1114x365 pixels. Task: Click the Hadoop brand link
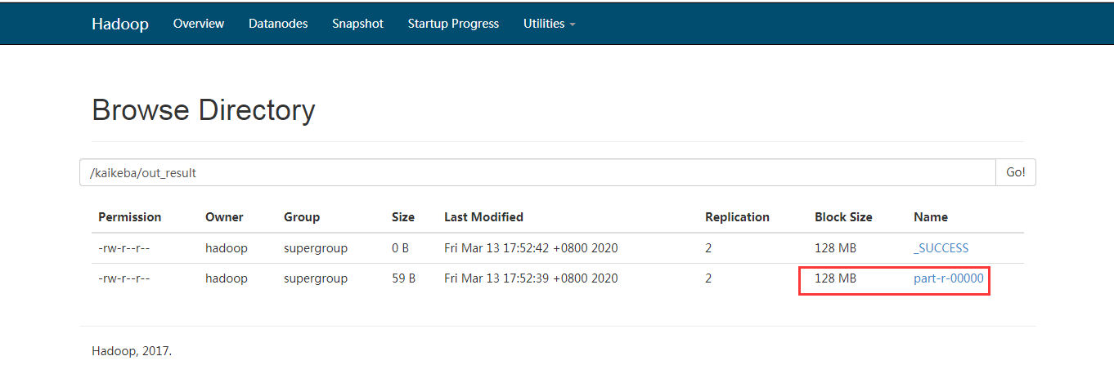tap(119, 24)
